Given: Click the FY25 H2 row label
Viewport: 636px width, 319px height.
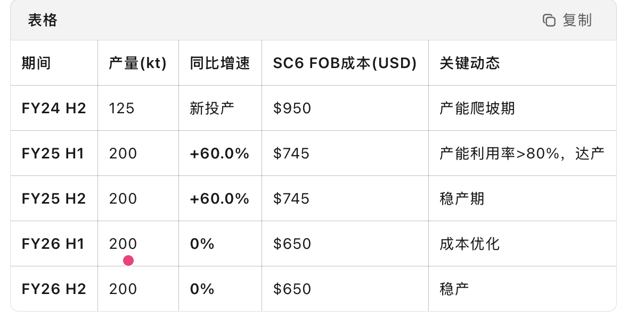Looking at the screenshot, I should click(54, 199).
